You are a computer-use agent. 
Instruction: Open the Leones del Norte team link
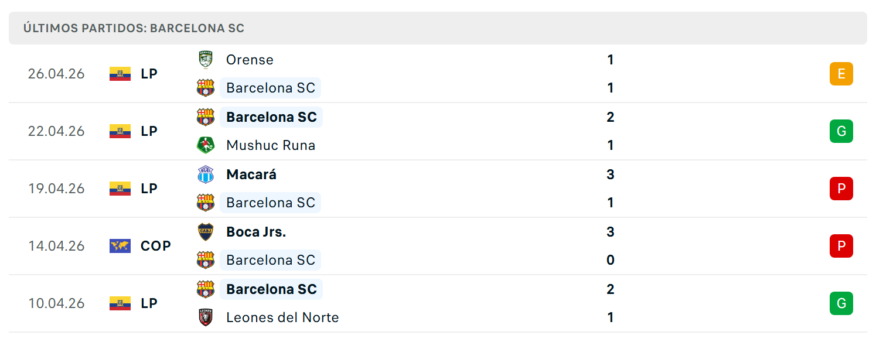282,317
